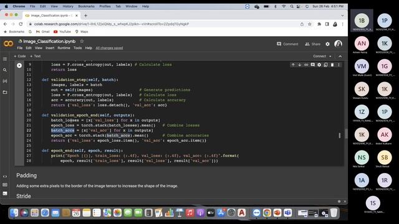Bookmark this page with the star icon
The height and width of the screenshot is (224, 399).
(x=310, y=24)
